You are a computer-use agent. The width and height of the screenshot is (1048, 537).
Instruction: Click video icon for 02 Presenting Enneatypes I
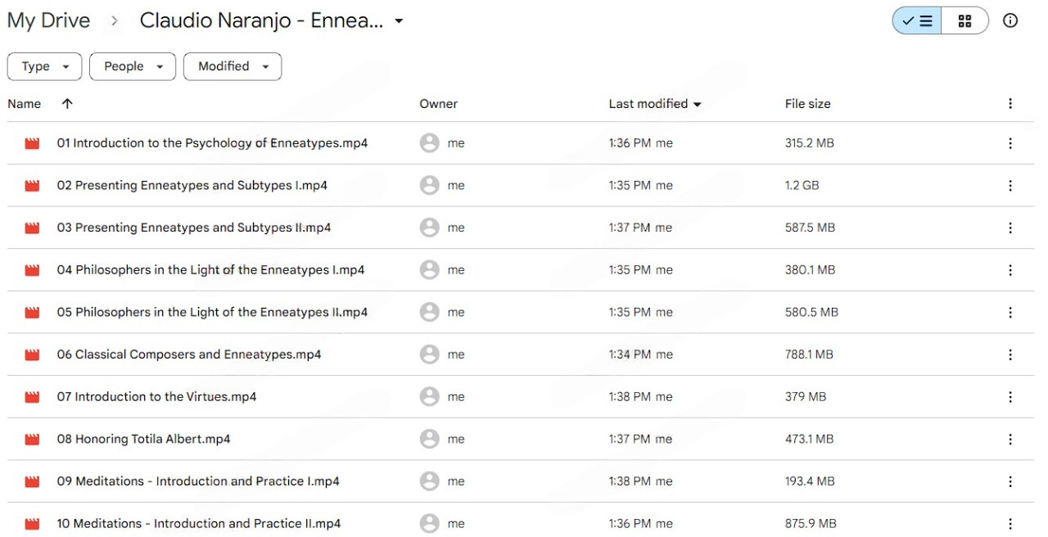32,186
